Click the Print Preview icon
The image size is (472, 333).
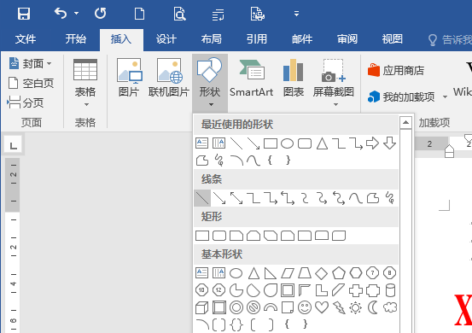tap(179, 14)
